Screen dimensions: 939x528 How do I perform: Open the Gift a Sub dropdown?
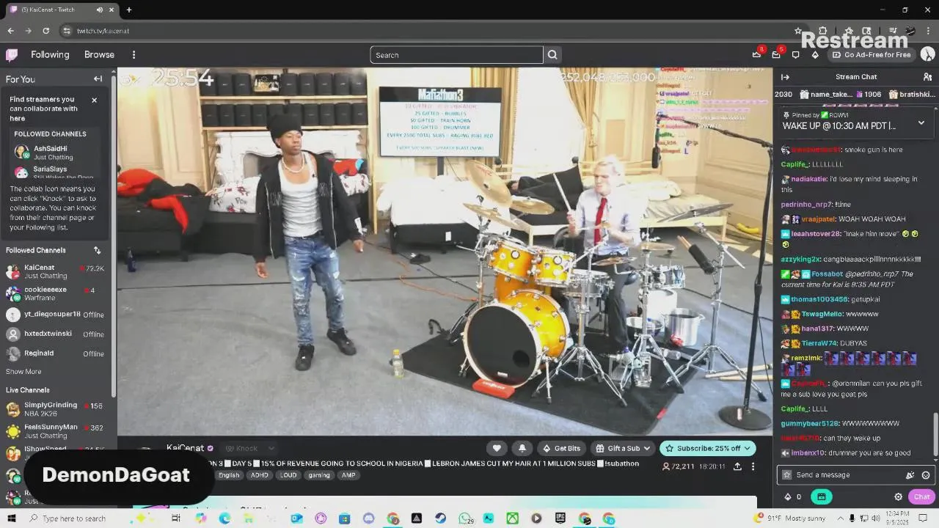click(623, 448)
